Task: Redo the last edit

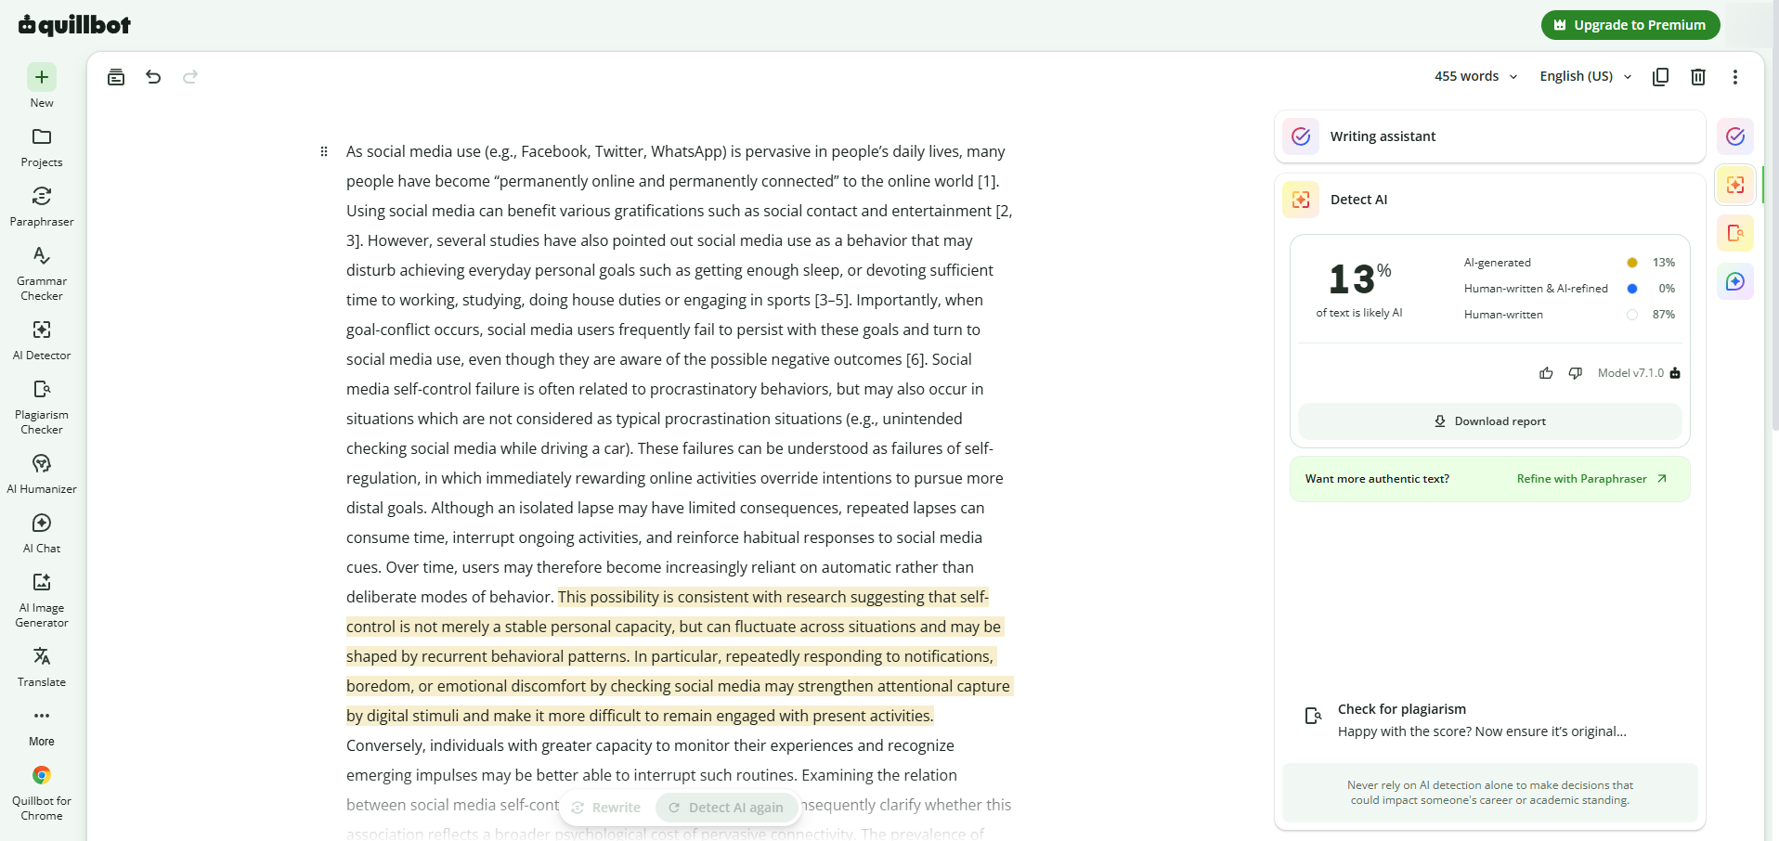Action: tap(190, 77)
